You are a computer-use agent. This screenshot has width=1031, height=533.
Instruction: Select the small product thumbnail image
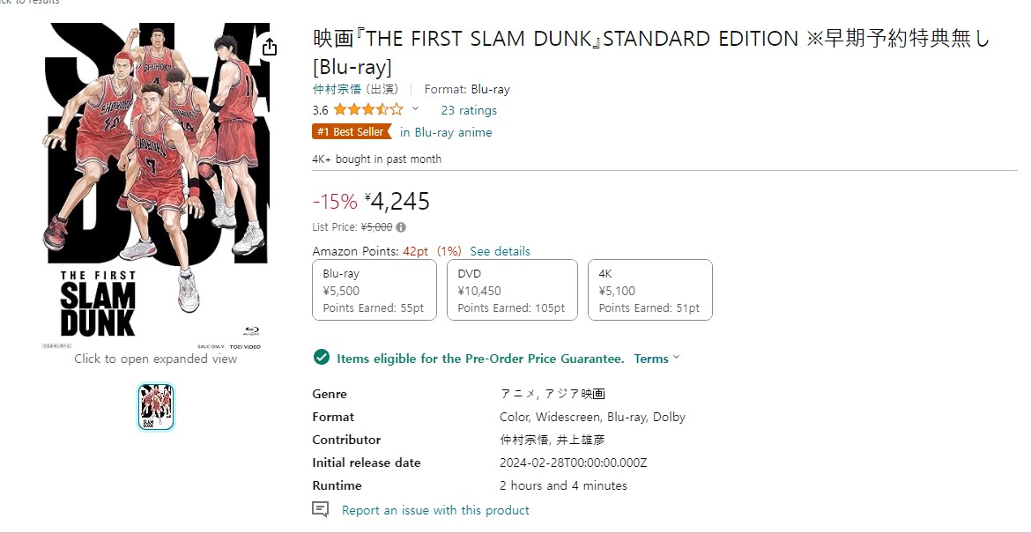click(x=156, y=407)
